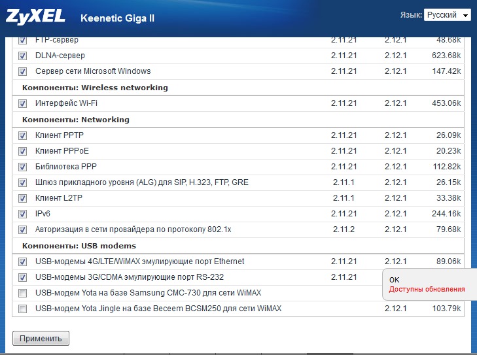Click the Шлюз прикладного уровня (ALG) label
The width and height of the screenshot is (477, 355).
(142, 182)
